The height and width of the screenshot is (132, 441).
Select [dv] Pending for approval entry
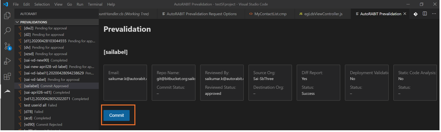pyautogui.click(x=57, y=47)
